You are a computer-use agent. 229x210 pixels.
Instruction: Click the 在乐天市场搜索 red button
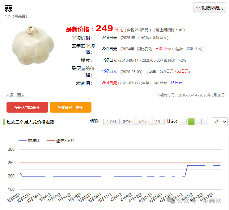[x=27, y=107]
